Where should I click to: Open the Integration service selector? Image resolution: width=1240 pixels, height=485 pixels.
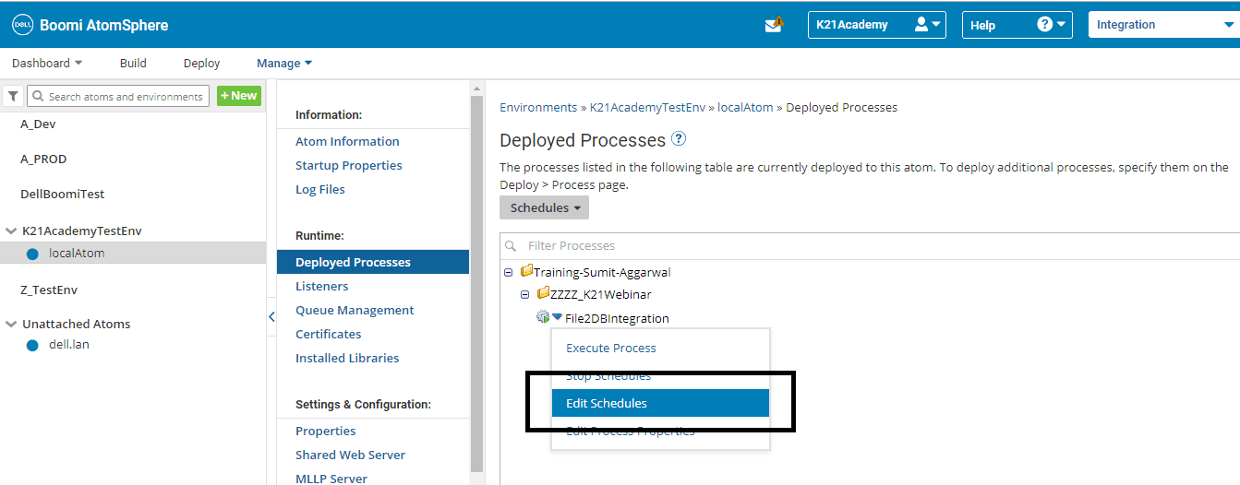click(x=1164, y=25)
